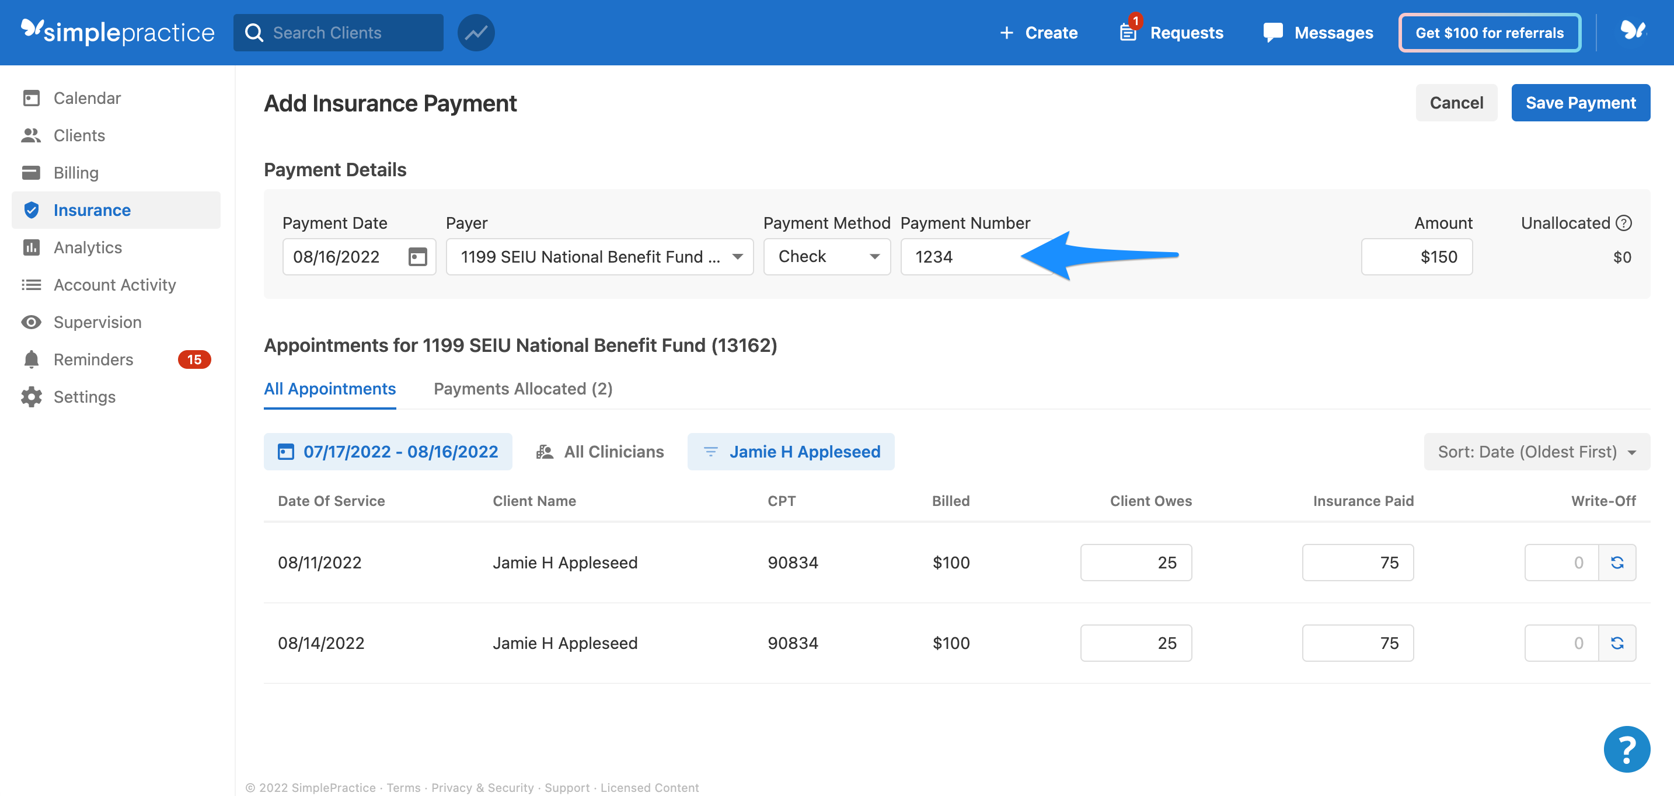Switch to the Payments Allocated tab
This screenshot has width=1674, height=796.
pos(523,389)
